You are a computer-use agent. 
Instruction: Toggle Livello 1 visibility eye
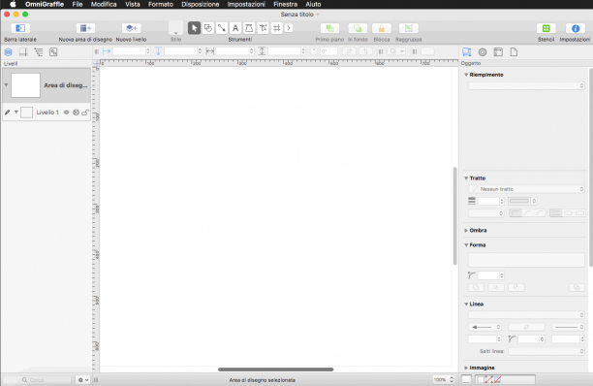[x=66, y=113]
